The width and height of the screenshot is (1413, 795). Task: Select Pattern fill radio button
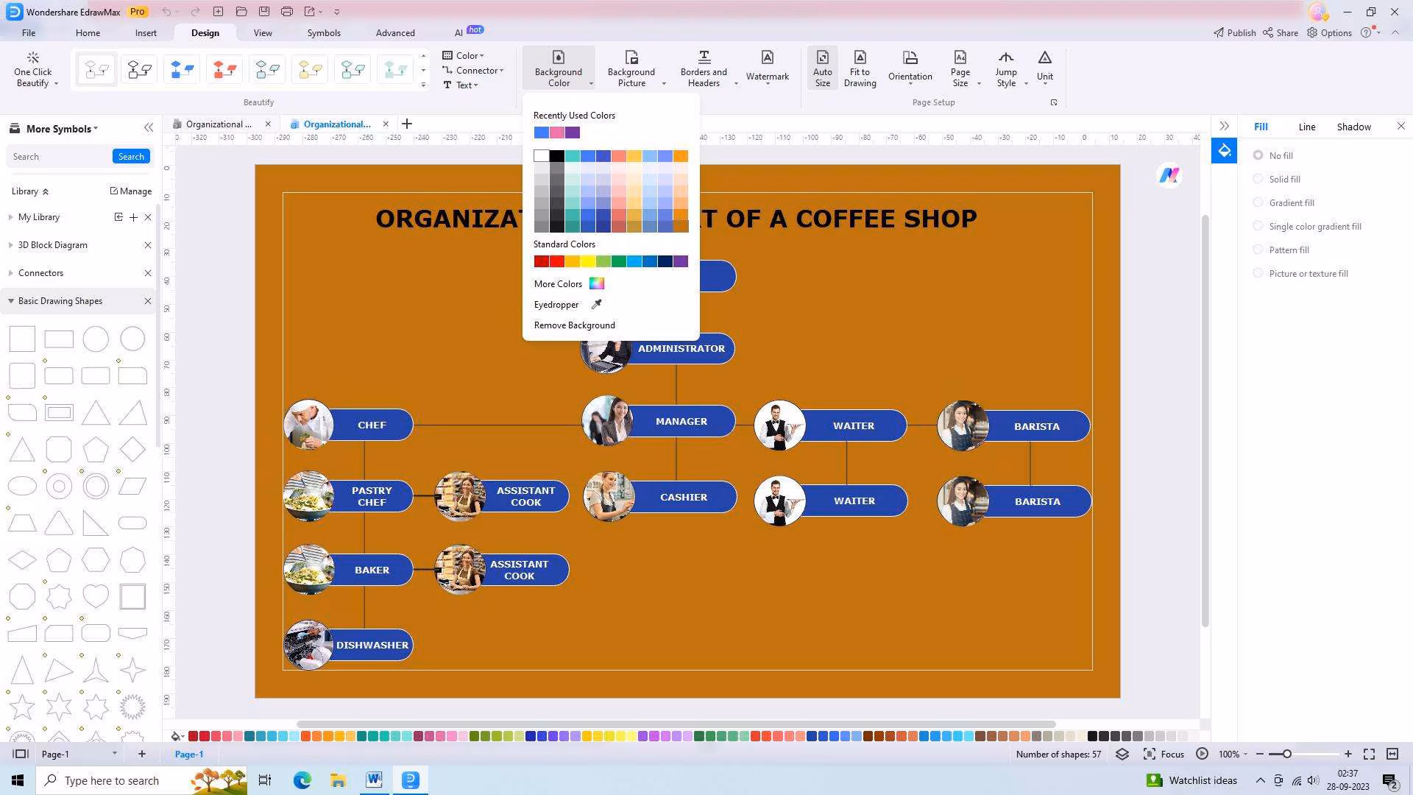[x=1258, y=250]
